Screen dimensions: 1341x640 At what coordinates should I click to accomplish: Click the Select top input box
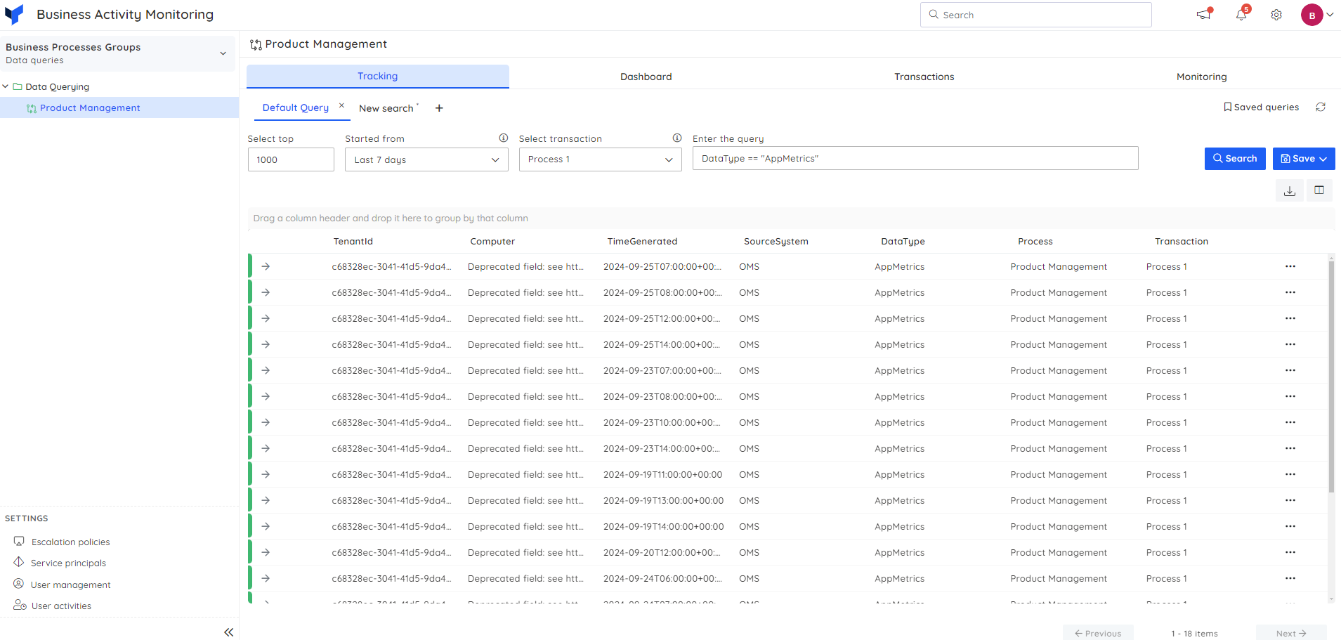point(291,159)
